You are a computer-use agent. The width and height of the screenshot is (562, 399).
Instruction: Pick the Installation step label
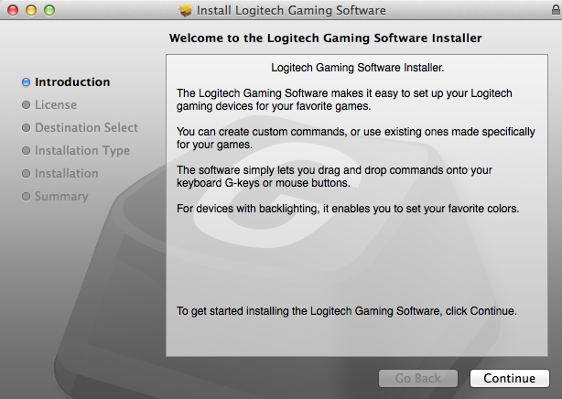67,174
